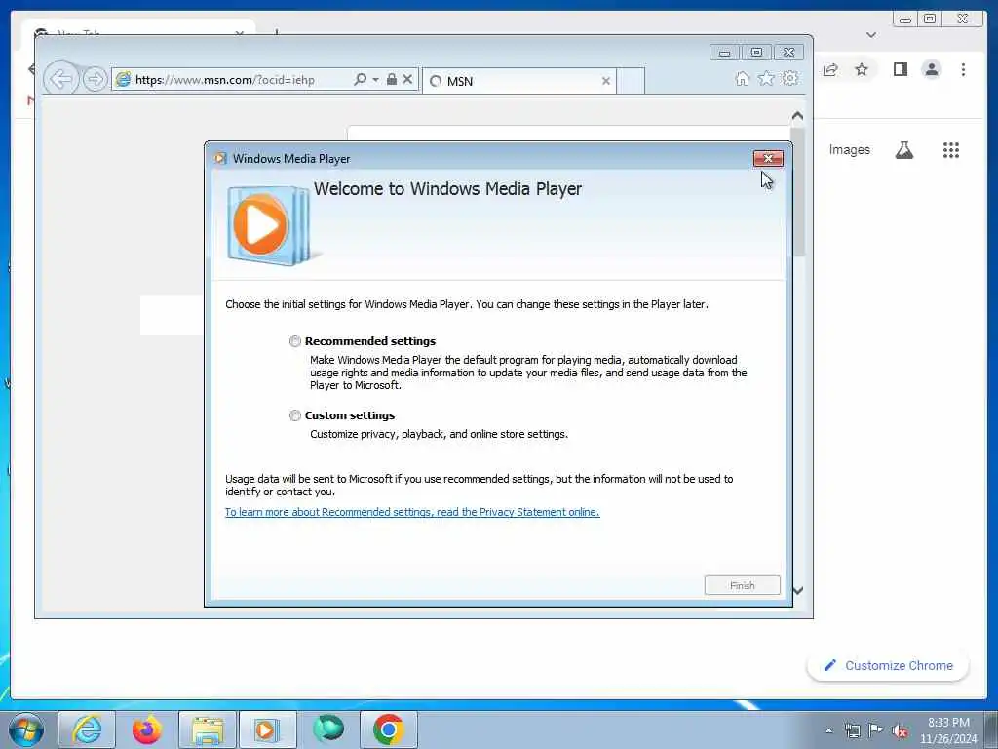Open the IE Tools gear menu

pos(790,78)
